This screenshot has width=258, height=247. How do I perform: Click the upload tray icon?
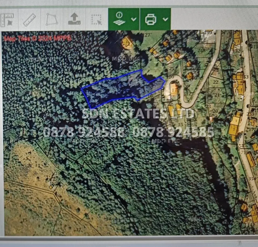pos(74,19)
